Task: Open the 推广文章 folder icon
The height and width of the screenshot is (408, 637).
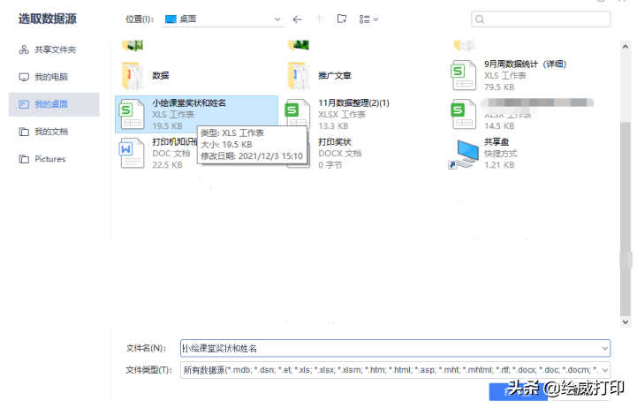Action: tap(299, 76)
